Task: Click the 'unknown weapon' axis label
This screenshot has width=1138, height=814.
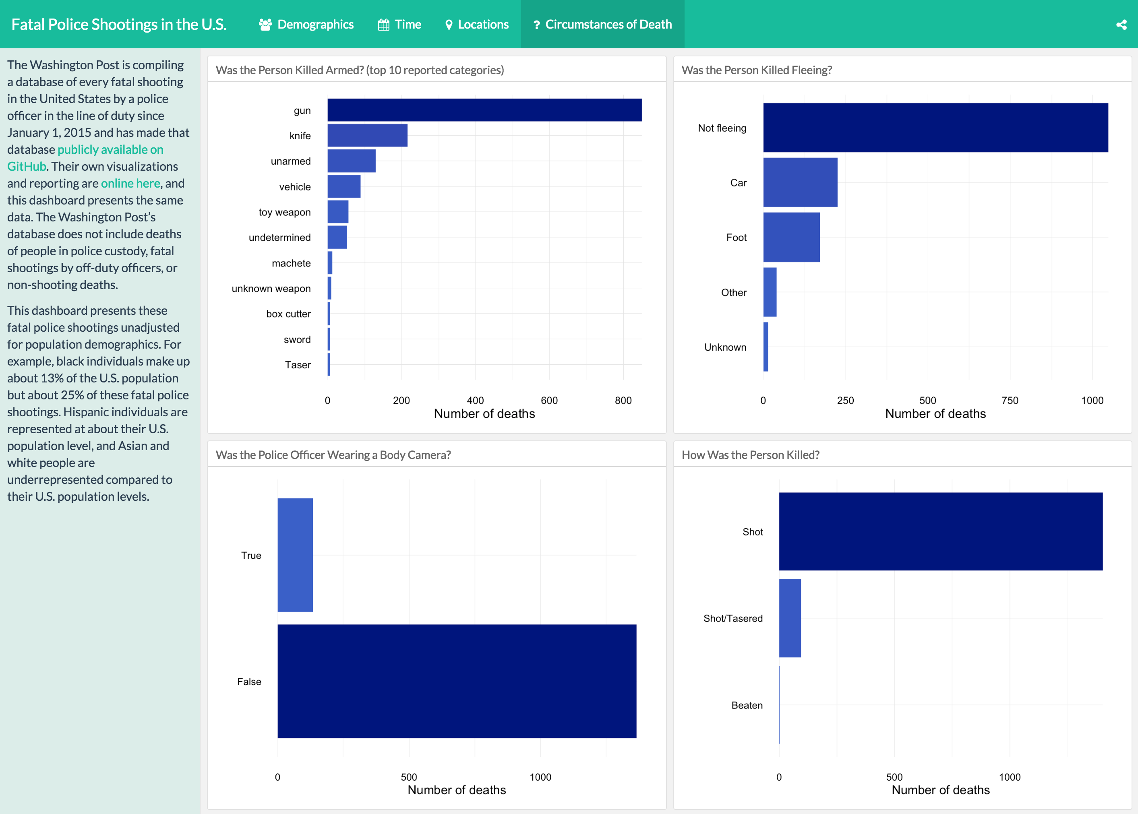Action: click(x=271, y=288)
